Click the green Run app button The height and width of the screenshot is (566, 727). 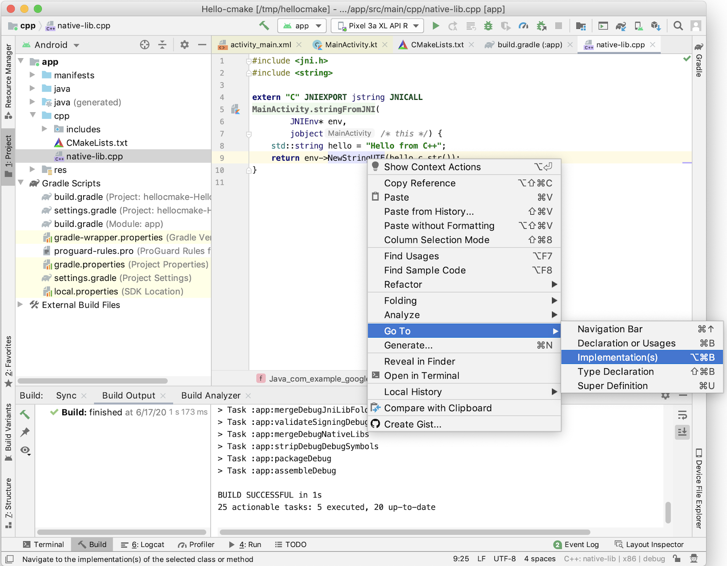pyautogui.click(x=436, y=26)
